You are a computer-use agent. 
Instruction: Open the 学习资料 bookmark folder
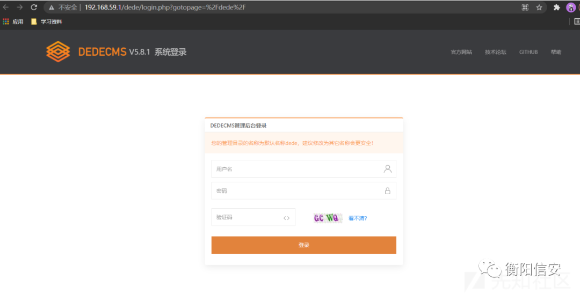pos(47,22)
